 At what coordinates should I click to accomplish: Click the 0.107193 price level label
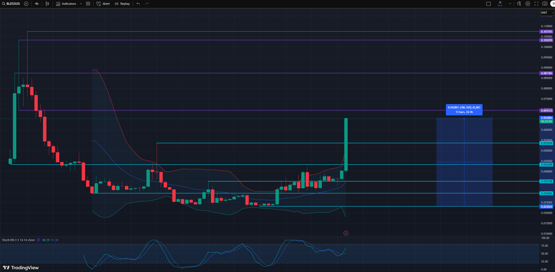[x=546, y=31]
